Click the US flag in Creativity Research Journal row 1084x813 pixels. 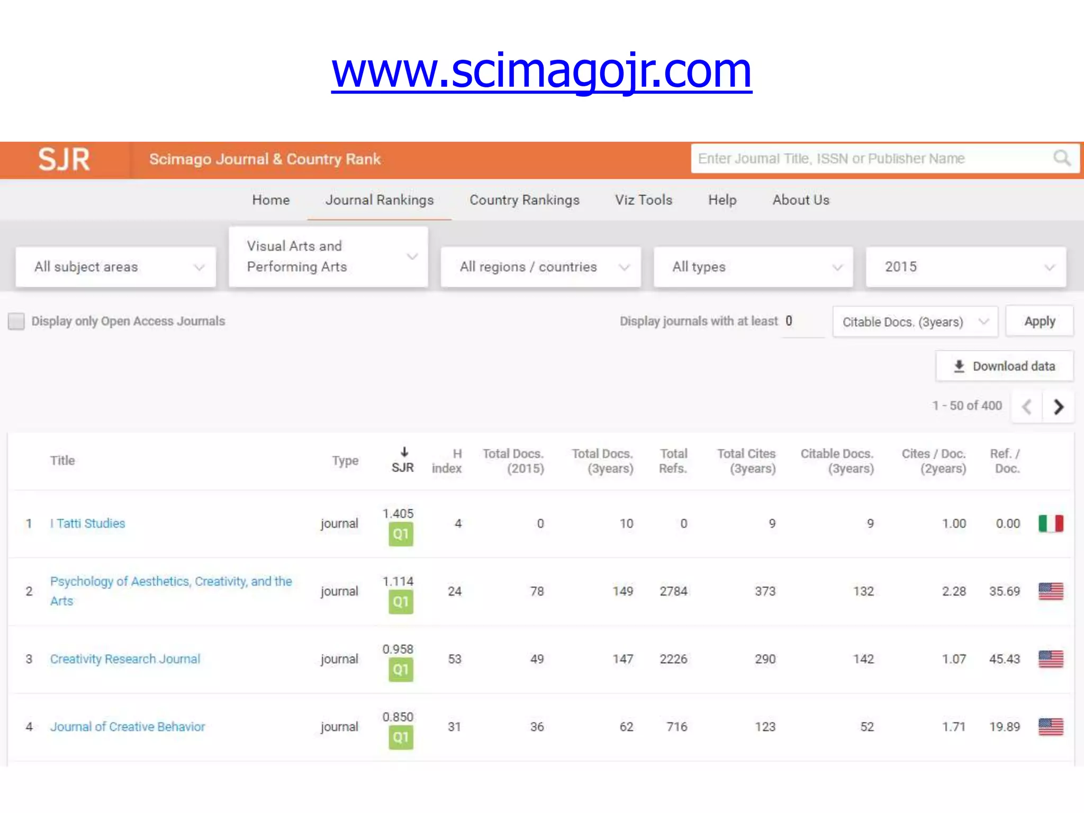pos(1051,659)
